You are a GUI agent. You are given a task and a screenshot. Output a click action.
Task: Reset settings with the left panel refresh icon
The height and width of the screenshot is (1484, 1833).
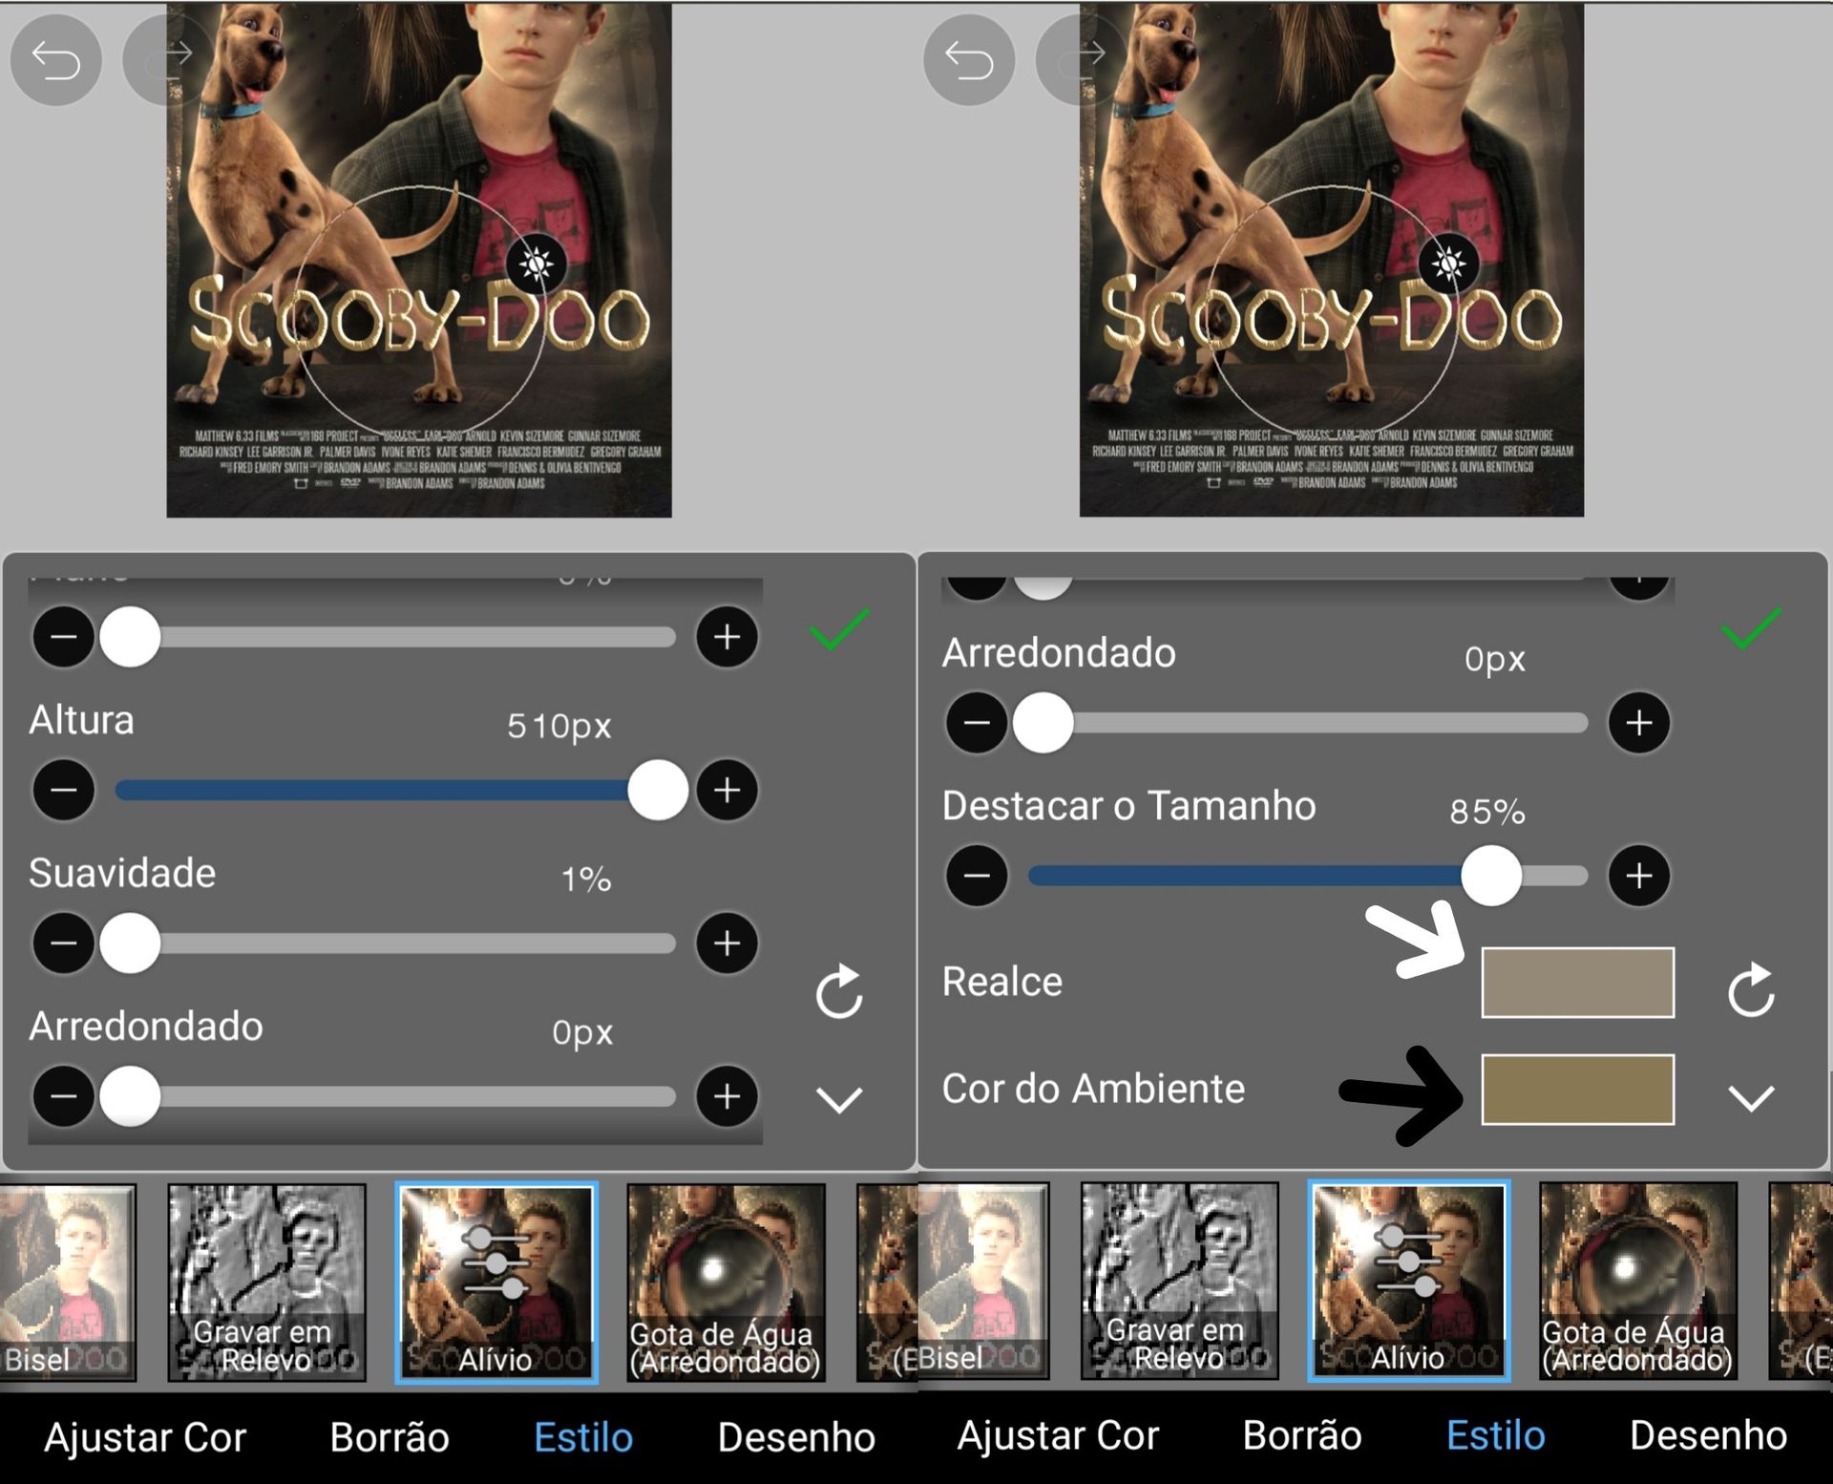pyautogui.click(x=839, y=992)
